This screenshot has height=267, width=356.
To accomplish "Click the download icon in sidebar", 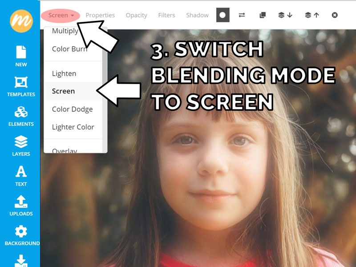I will click(x=21, y=261).
